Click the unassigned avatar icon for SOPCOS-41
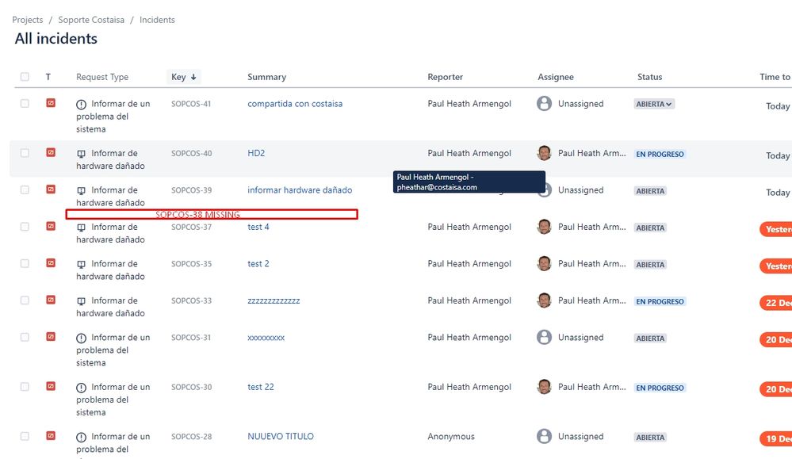Image resolution: width=792 pixels, height=459 pixels. click(x=544, y=104)
